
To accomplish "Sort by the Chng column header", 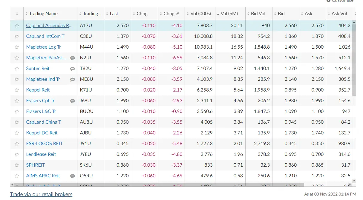I will pos(144,14).
